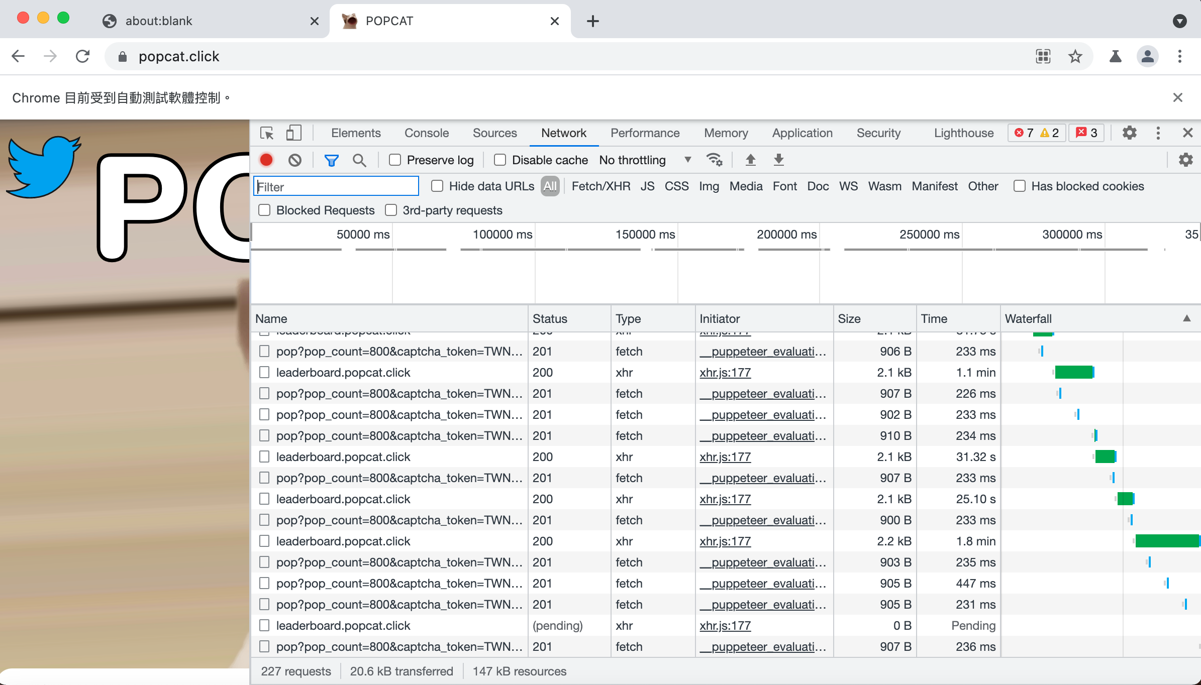
Task: Clear the network log
Action: pos(295,160)
